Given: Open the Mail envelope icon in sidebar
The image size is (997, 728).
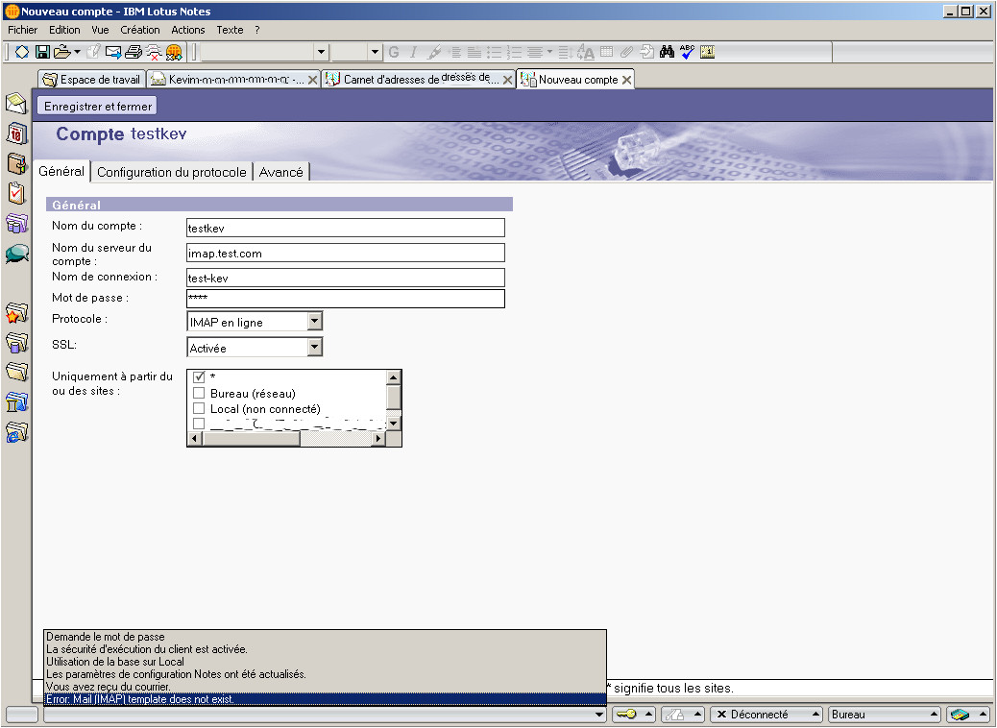Looking at the screenshot, I should coord(16,103).
